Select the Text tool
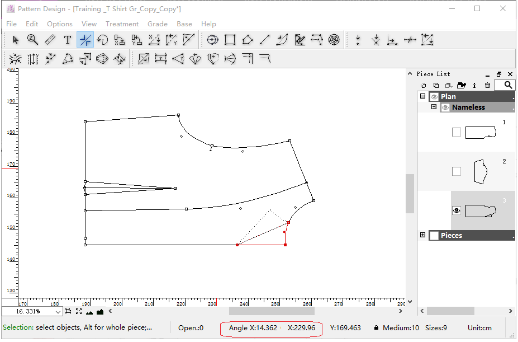Image resolution: width=518 pixels, height=342 pixels. click(68, 40)
